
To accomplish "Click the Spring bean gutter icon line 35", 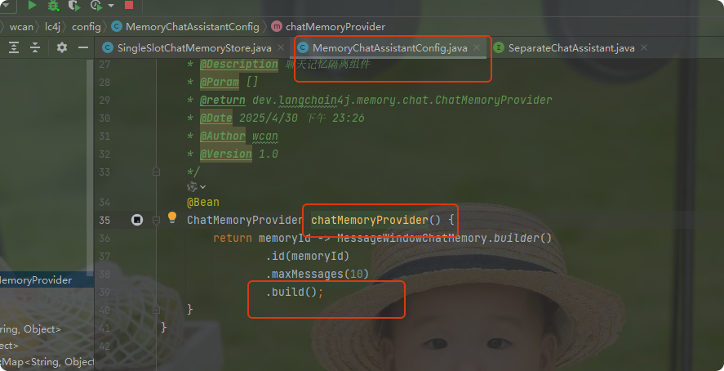I will click(137, 220).
